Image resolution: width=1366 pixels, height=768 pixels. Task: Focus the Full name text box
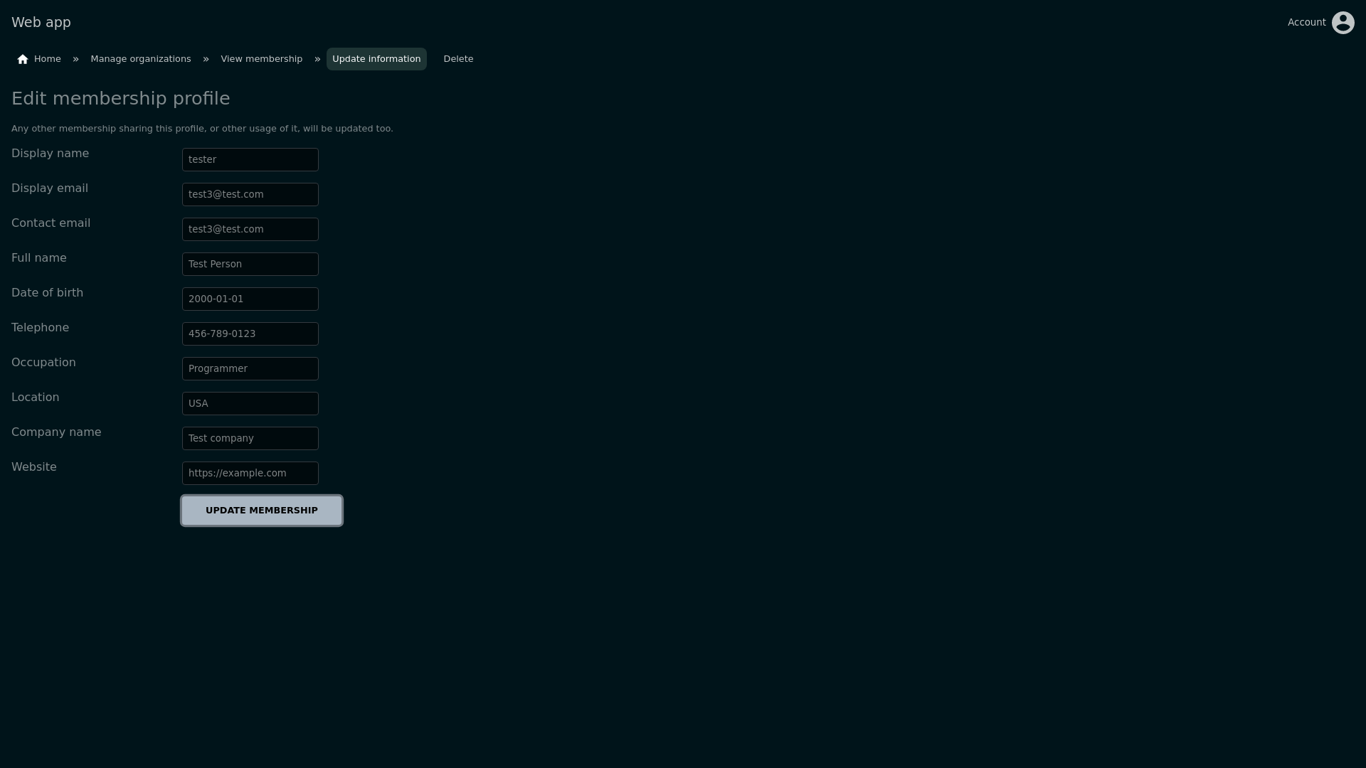(x=250, y=264)
